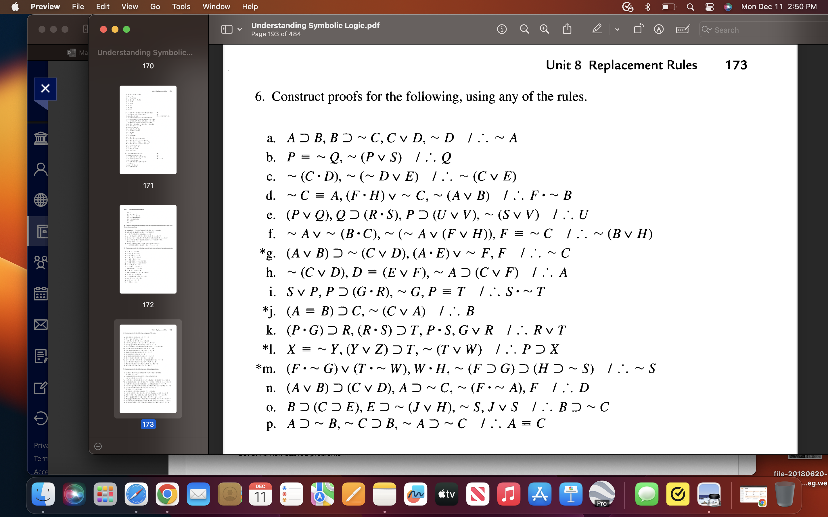Select the circled-A annotation tool
The height and width of the screenshot is (517, 828).
[x=658, y=29]
